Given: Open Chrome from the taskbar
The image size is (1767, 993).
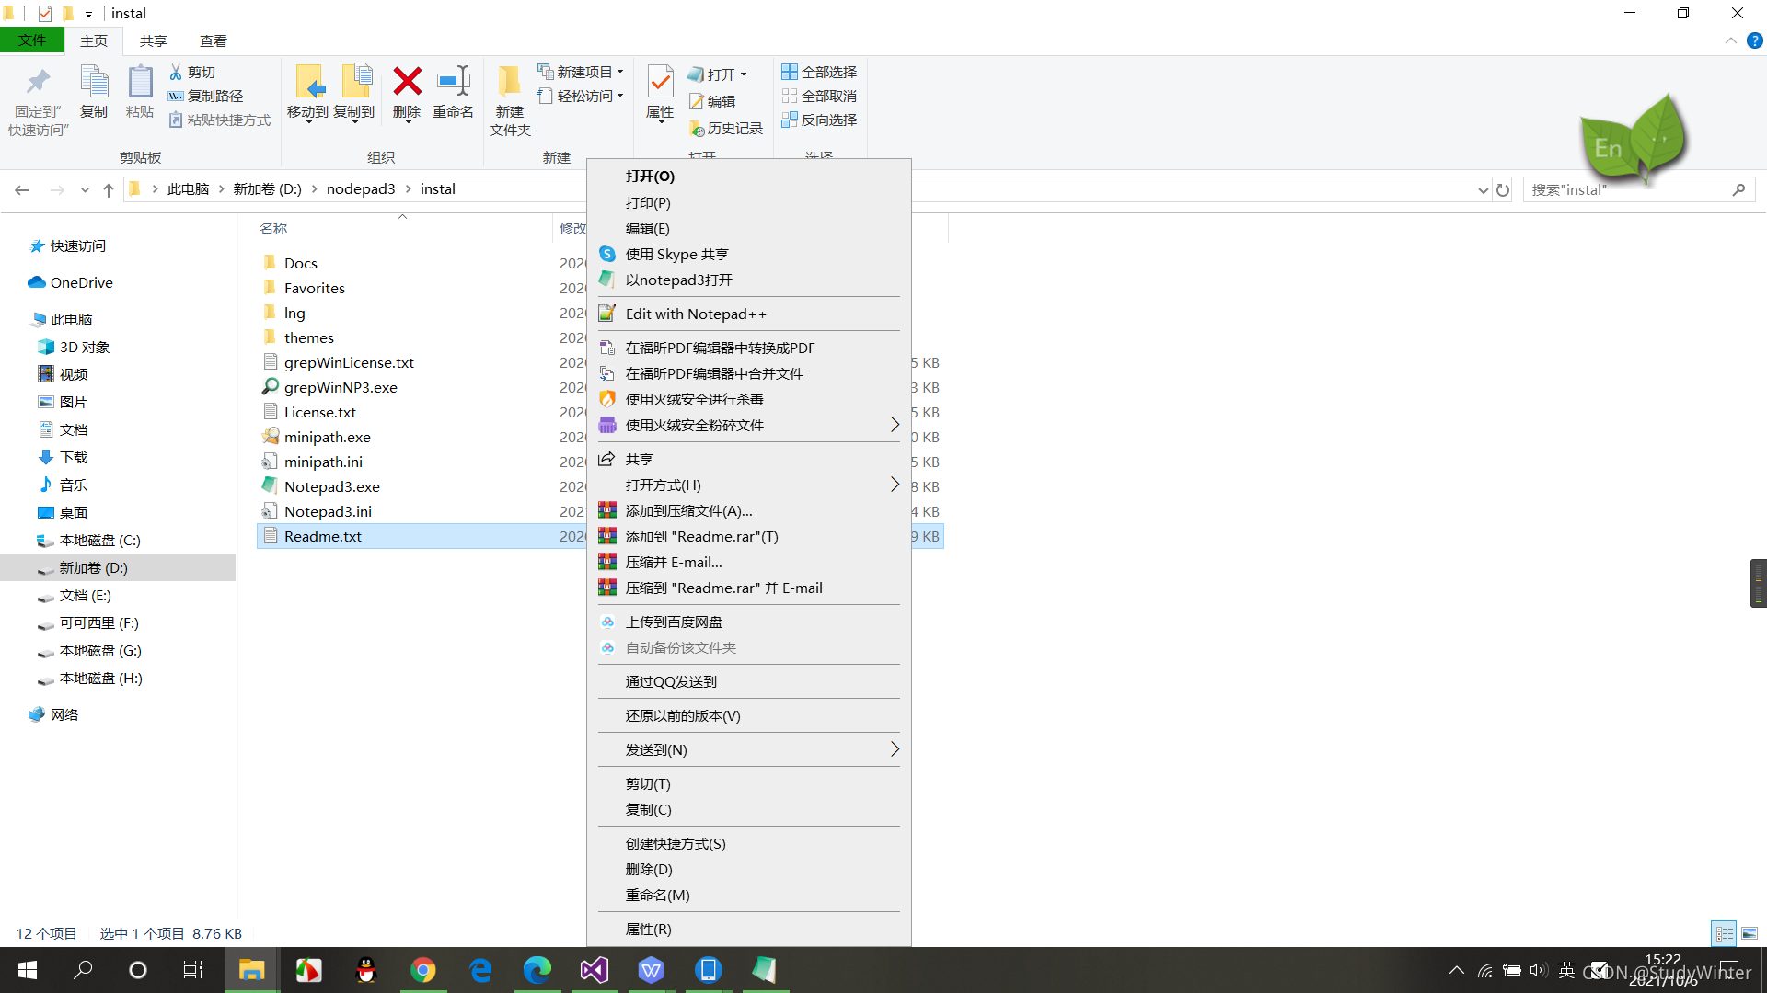Looking at the screenshot, I should (422, 970).
